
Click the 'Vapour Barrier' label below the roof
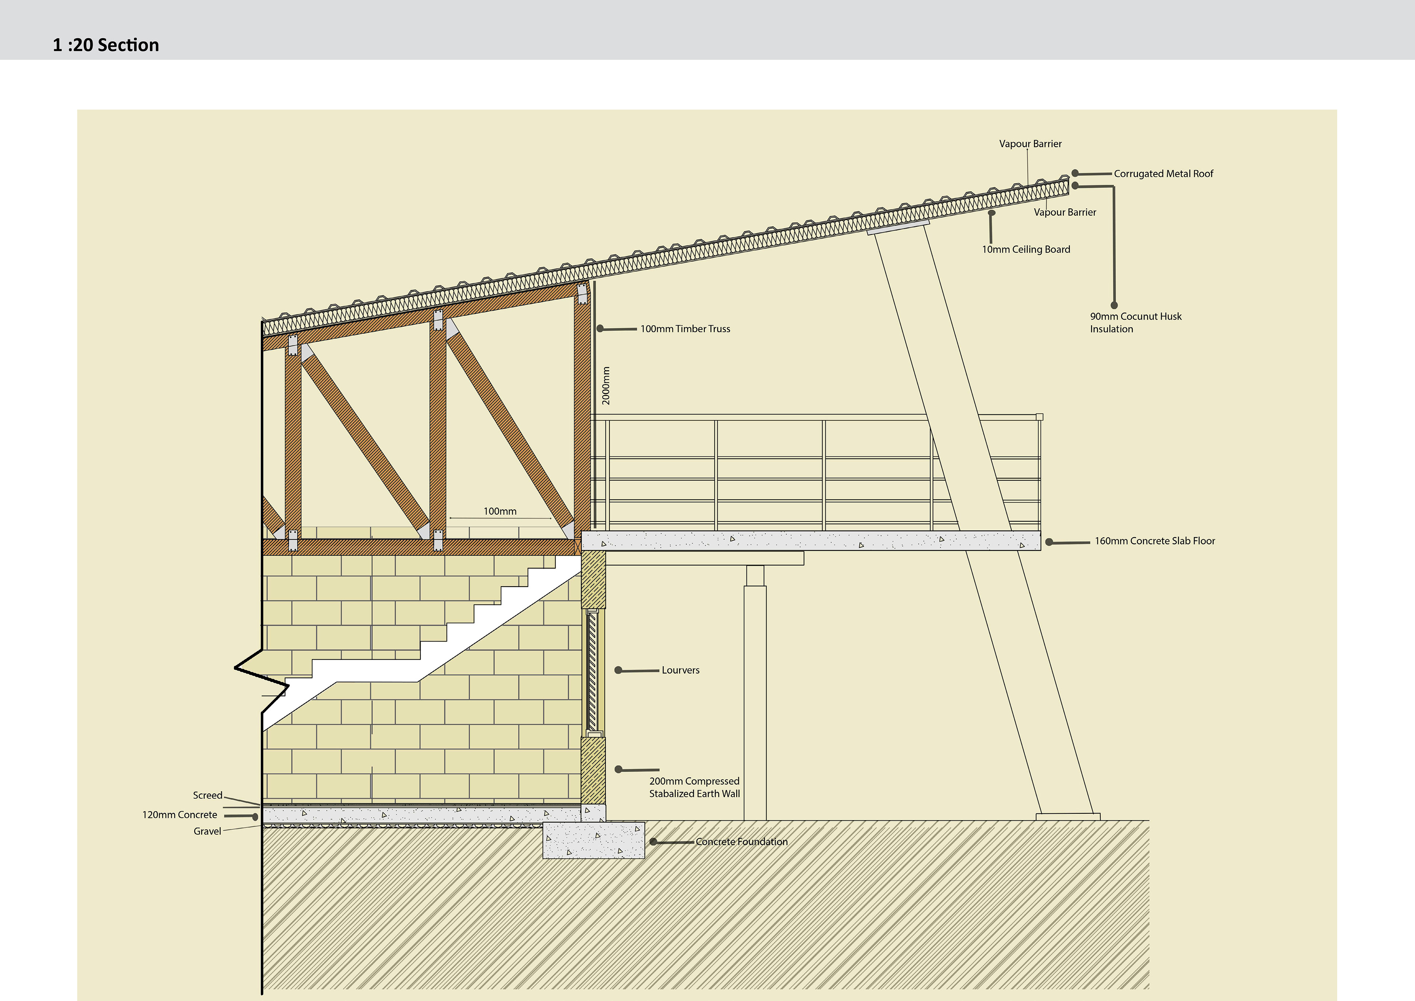[1065, 212]
